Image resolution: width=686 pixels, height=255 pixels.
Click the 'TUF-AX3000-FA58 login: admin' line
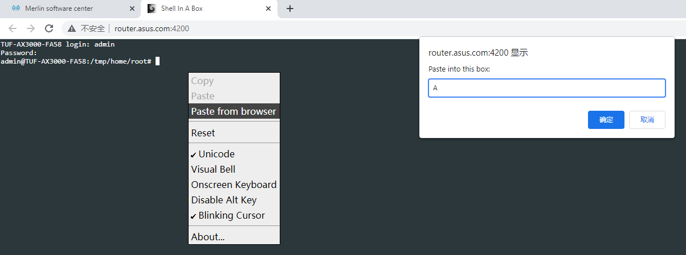coord(58,44)
